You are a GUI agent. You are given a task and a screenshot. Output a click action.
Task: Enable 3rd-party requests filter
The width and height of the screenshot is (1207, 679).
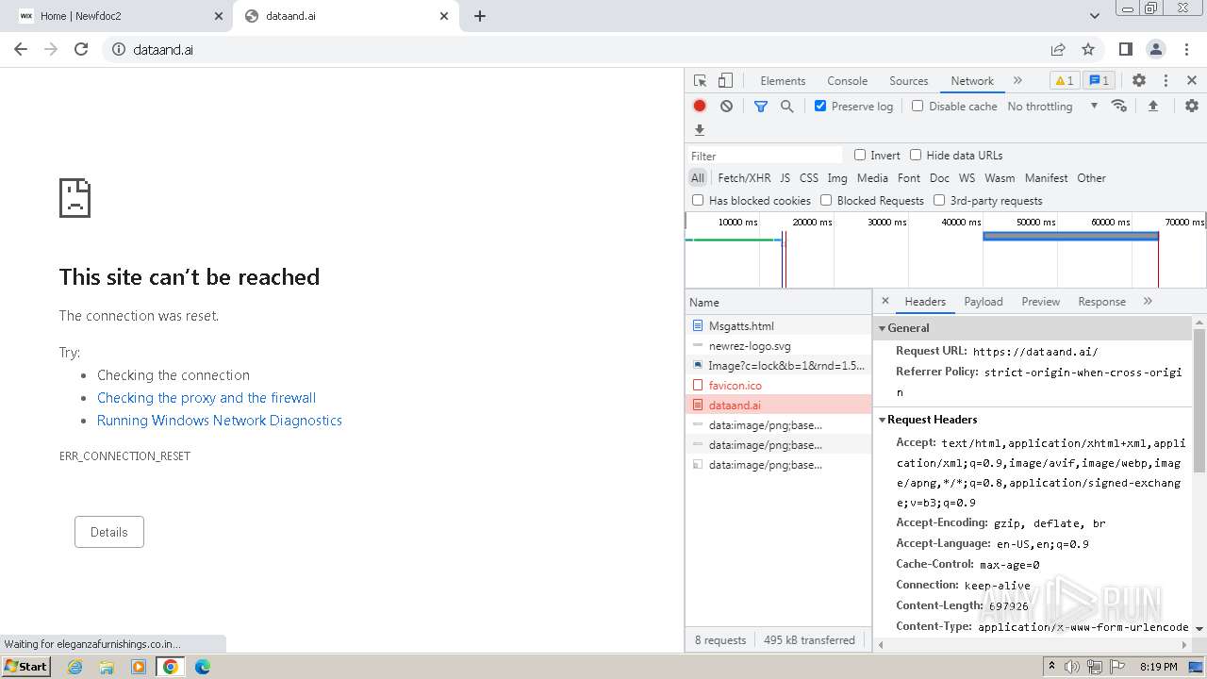939,201
